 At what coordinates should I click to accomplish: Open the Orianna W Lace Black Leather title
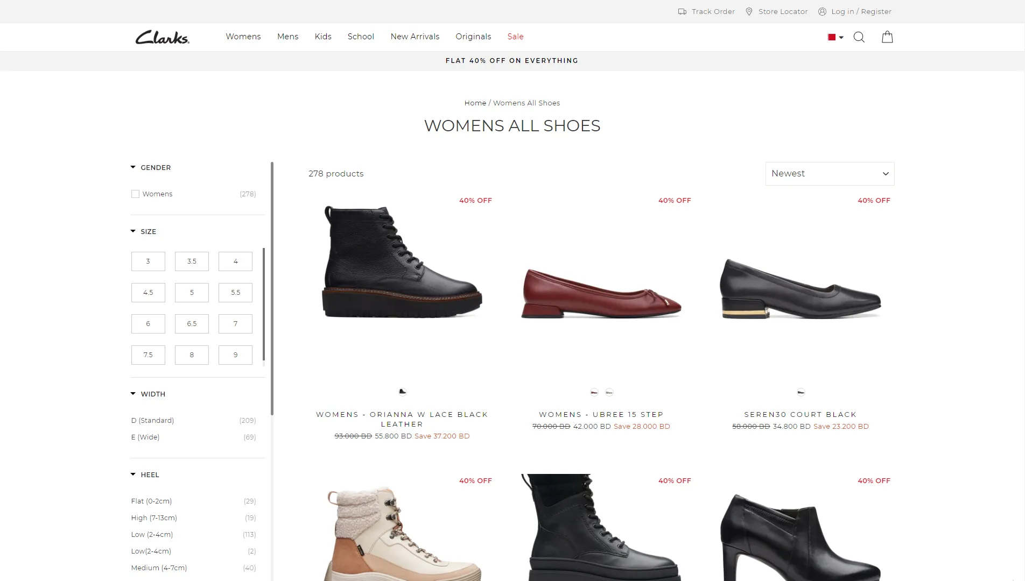click(x=402, y=419)
